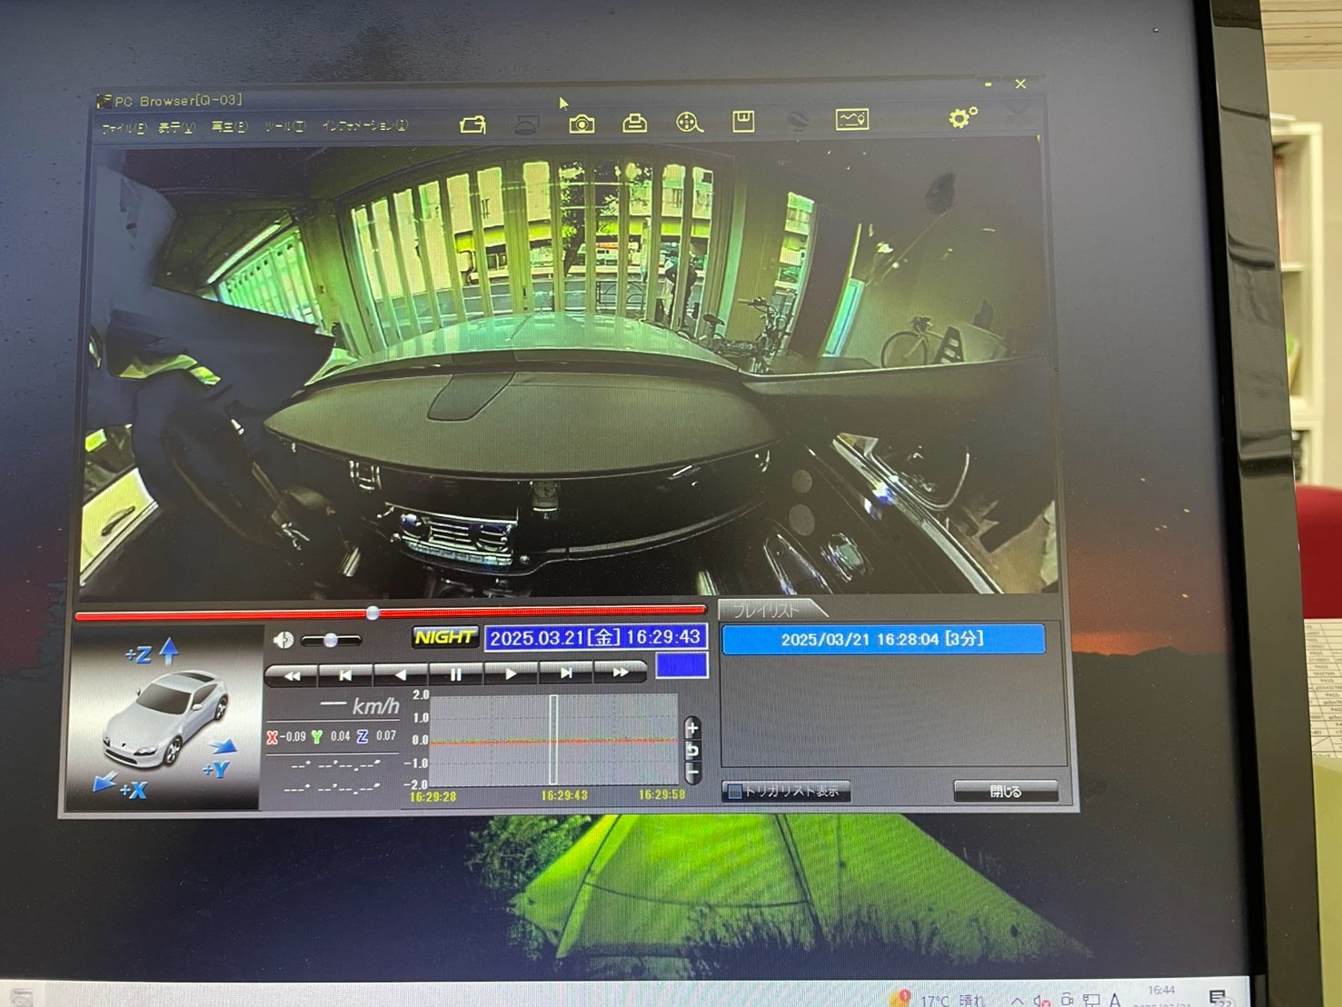The height and width of the screenshot is (1007, 1342).
Task: Click the reverse play button
Action: (401, 674)
